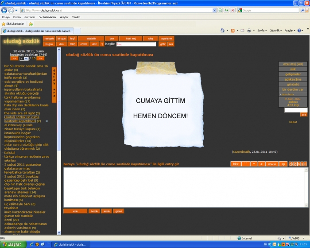Open the Dosya menu

[6, 17]
